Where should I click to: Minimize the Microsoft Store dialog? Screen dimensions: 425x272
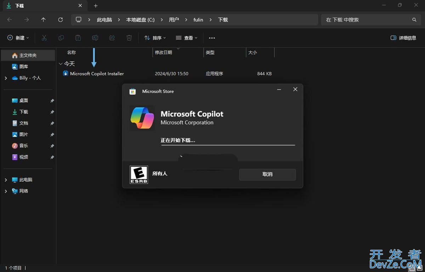tap(279, 89)
